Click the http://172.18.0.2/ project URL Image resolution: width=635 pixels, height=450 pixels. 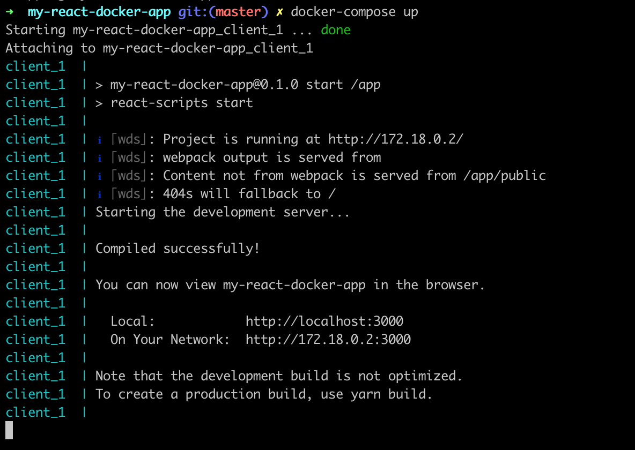[x=396, y=139]
